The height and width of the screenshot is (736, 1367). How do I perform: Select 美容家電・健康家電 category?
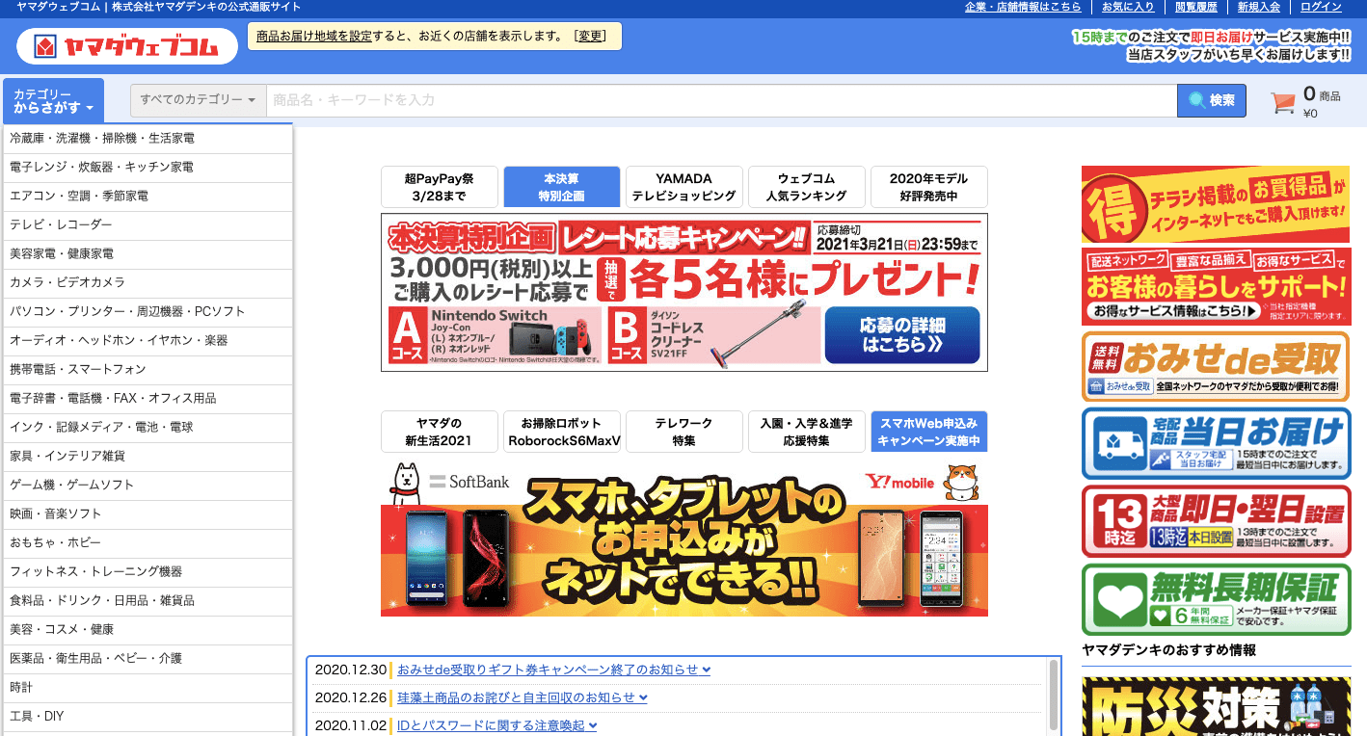coord(148,254)
